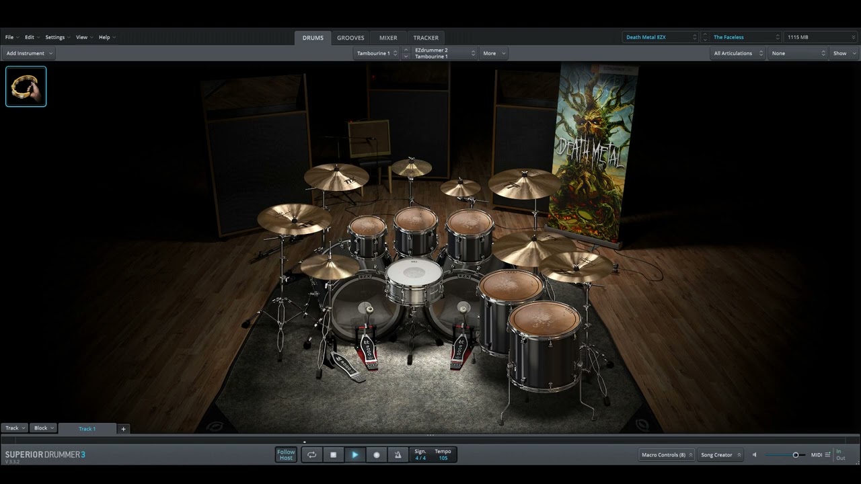Stop playback with the stop button

(334, 455)
